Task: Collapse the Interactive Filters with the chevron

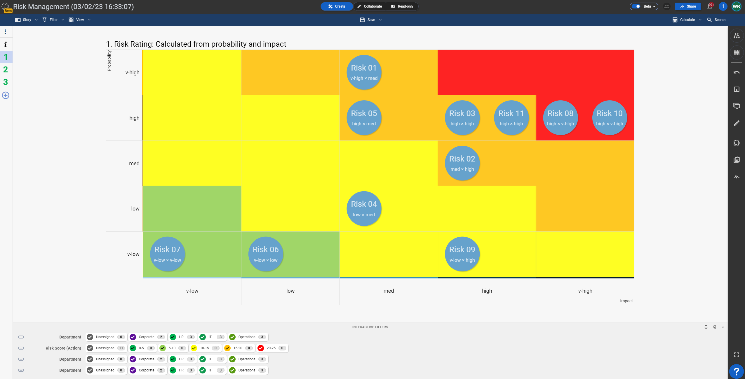Action: click(723, 327)
